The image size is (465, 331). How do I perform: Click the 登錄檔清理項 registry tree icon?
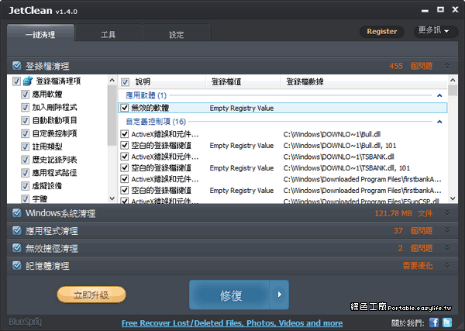point(28,81)
